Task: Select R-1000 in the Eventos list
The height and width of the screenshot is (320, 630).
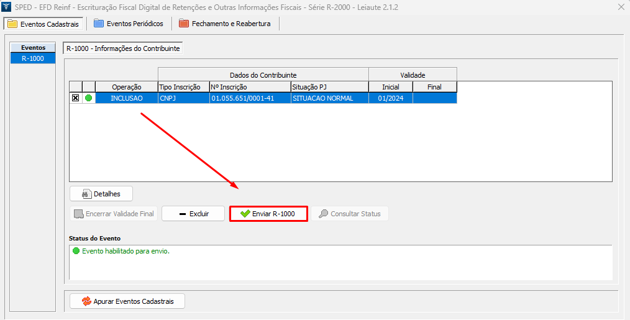Action: point(33,58)
